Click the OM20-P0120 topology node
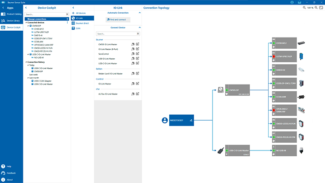This screenshot has width=325, height=183. pyautogui.click(x=284, y=137)
